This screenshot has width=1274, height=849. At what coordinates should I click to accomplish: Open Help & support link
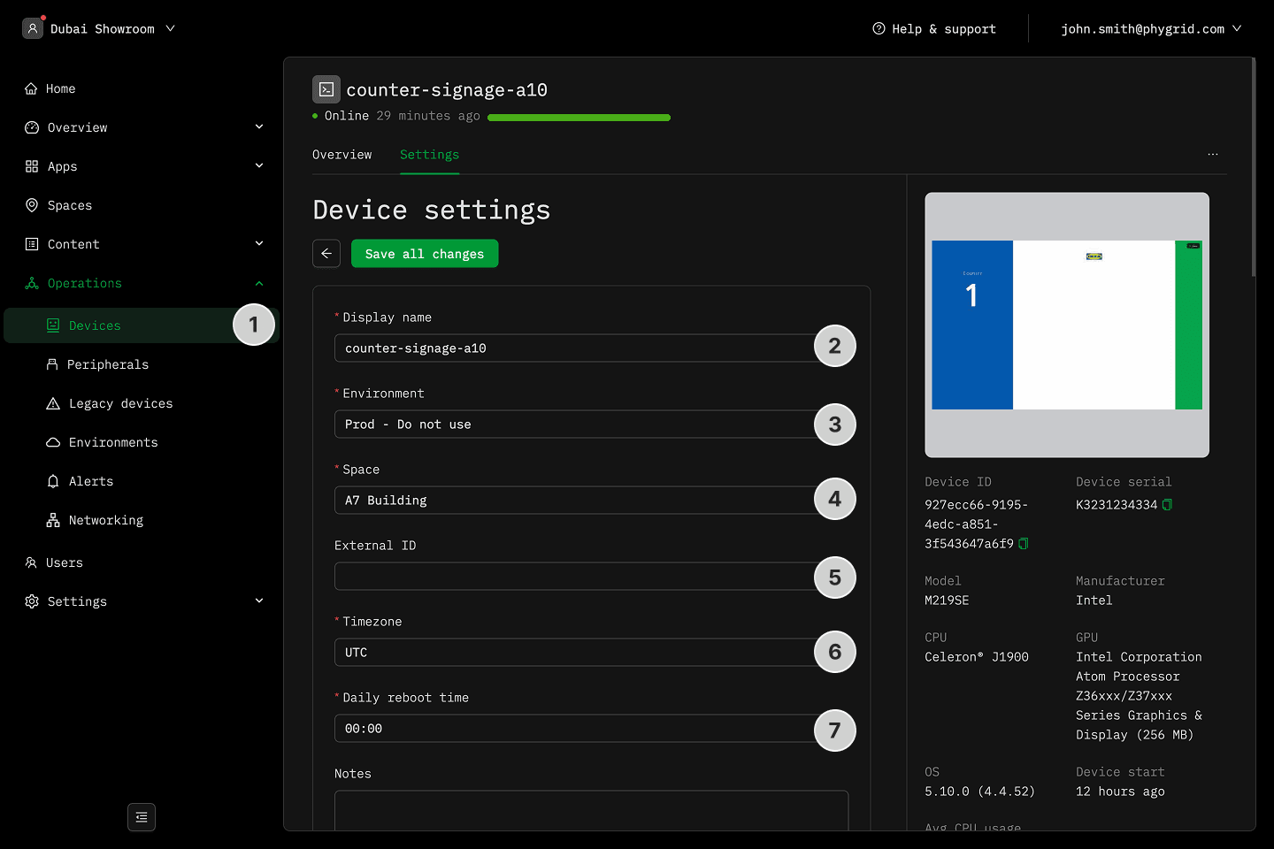934,29
